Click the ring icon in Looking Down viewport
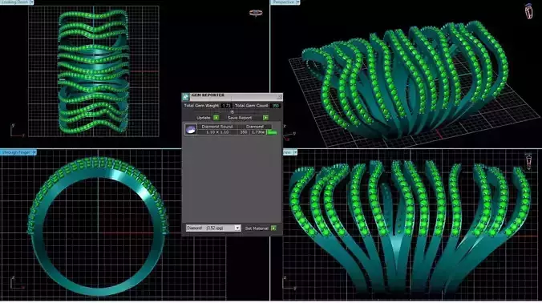 tap(256, 13)
